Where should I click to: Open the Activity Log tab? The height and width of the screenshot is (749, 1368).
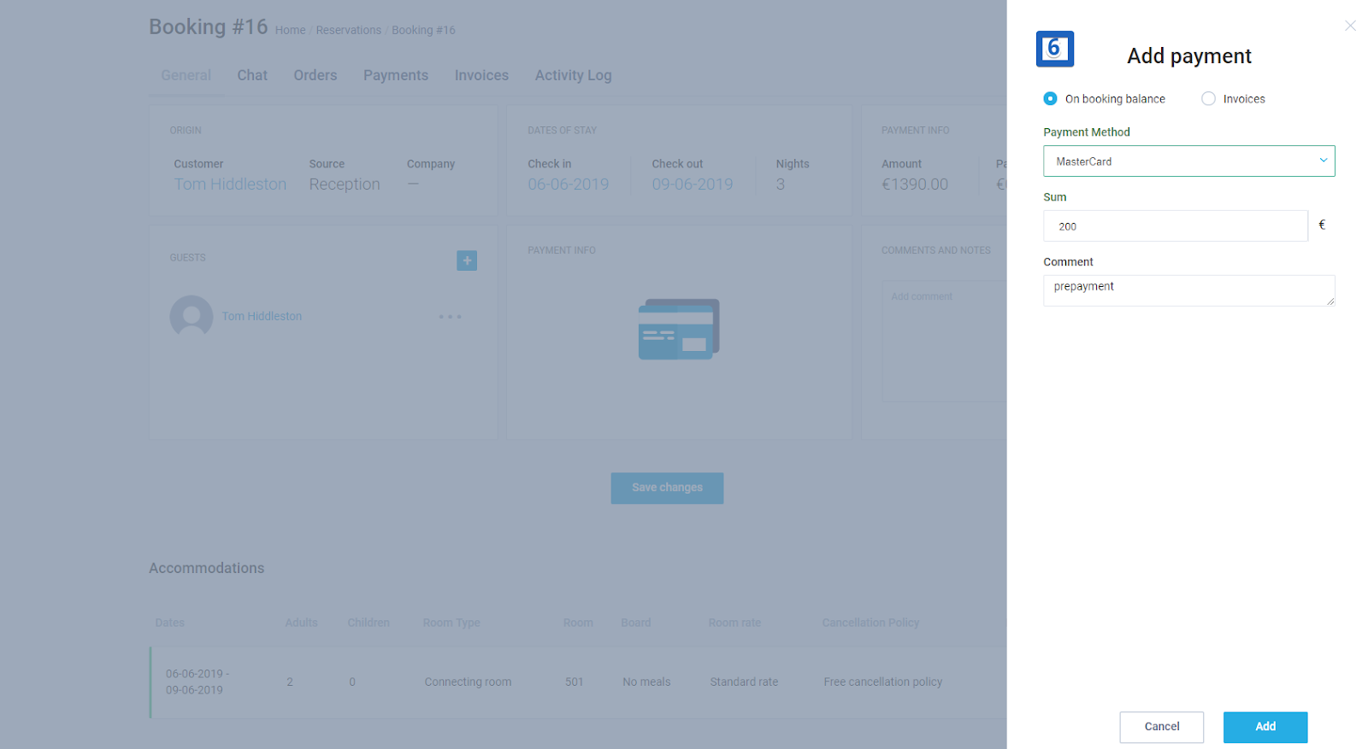point(573,75)
